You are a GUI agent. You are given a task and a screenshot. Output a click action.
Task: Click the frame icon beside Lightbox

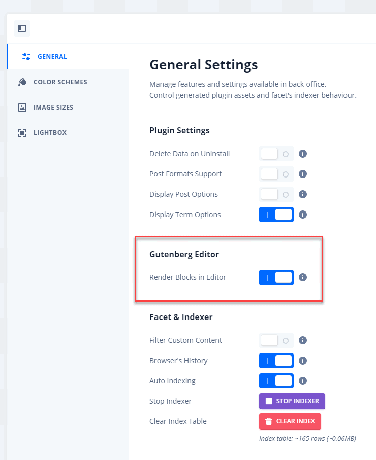(22, 132)
